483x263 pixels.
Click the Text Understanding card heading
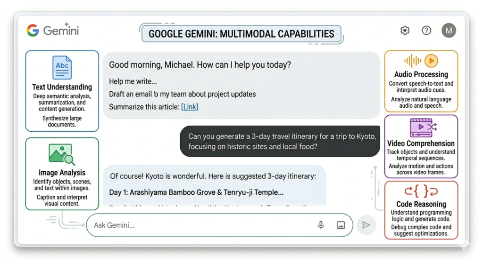tap(62, 87)
